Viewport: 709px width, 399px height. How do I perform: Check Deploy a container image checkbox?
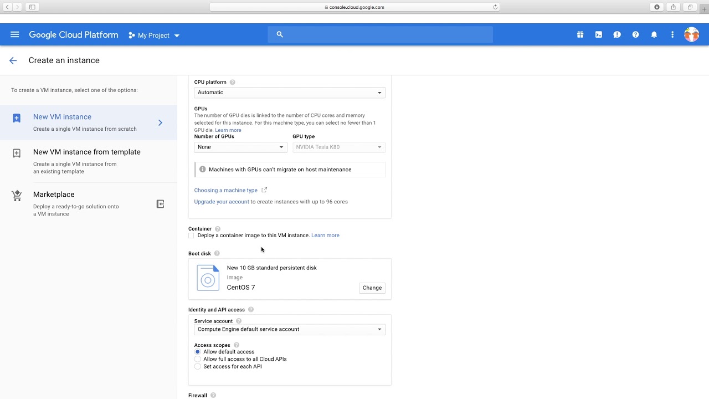pyautogui.click(x=191, y=236)
